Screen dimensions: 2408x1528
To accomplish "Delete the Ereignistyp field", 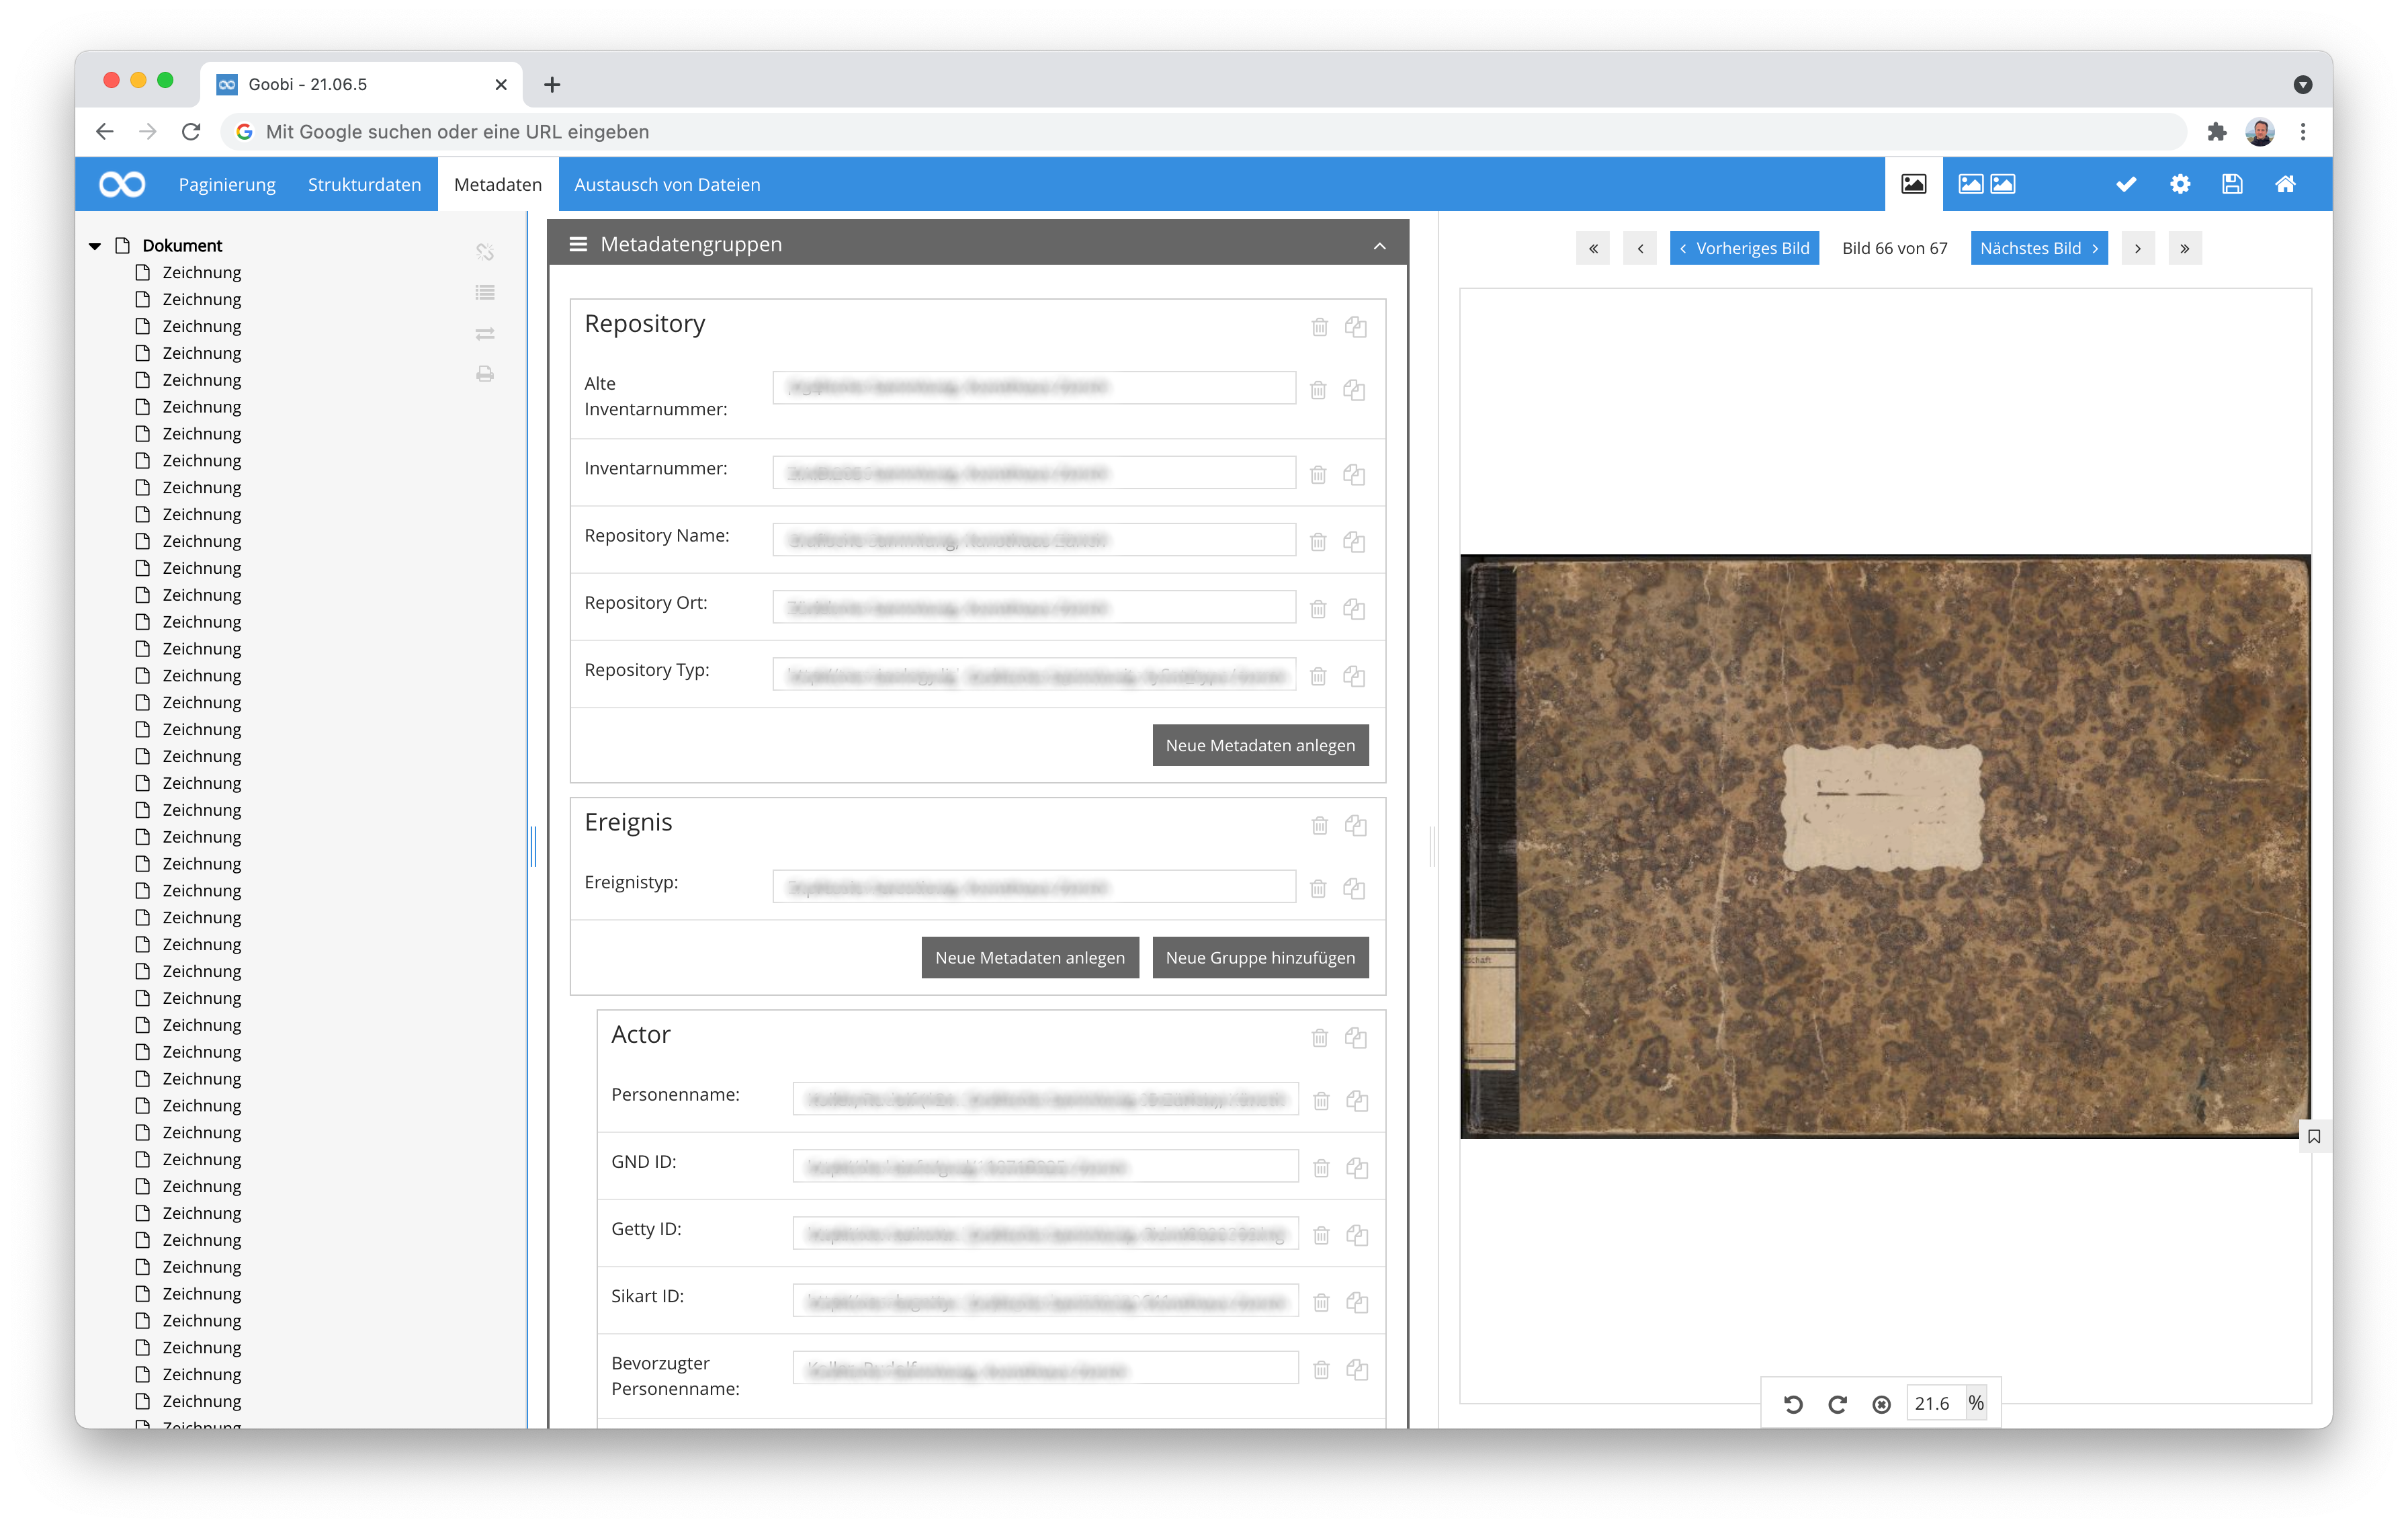I will (x=1318, y=888).
